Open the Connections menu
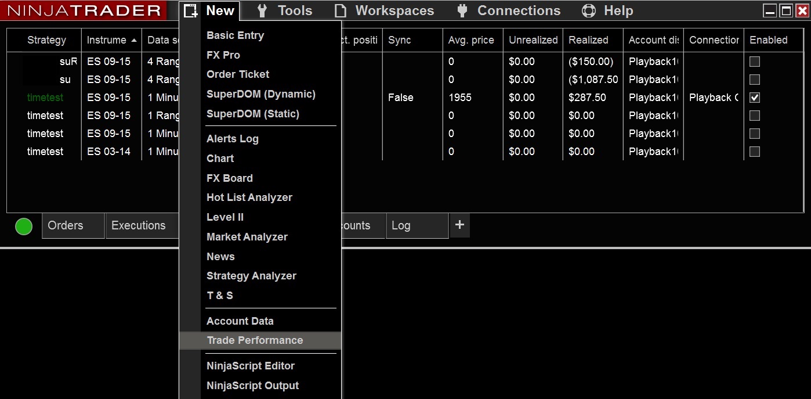 point(519,10)
